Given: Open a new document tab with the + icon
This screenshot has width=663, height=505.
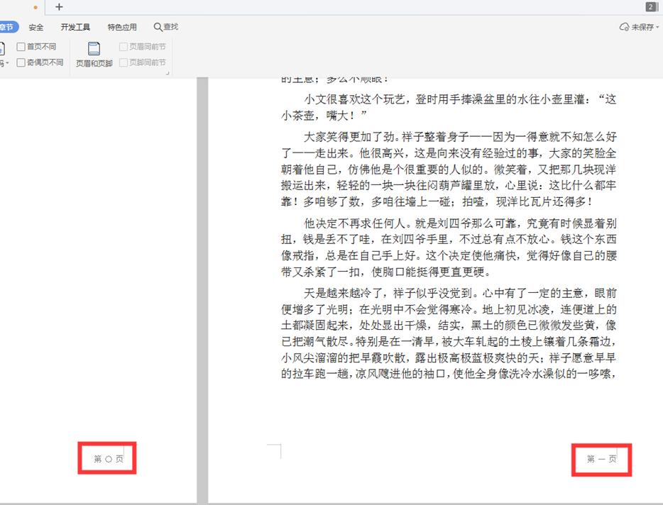Looking at the screenshot, I should pyautogui.click(x=59, y=7).
